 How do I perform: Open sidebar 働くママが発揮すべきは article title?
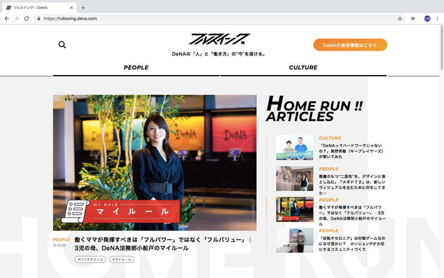click(352, 215)
